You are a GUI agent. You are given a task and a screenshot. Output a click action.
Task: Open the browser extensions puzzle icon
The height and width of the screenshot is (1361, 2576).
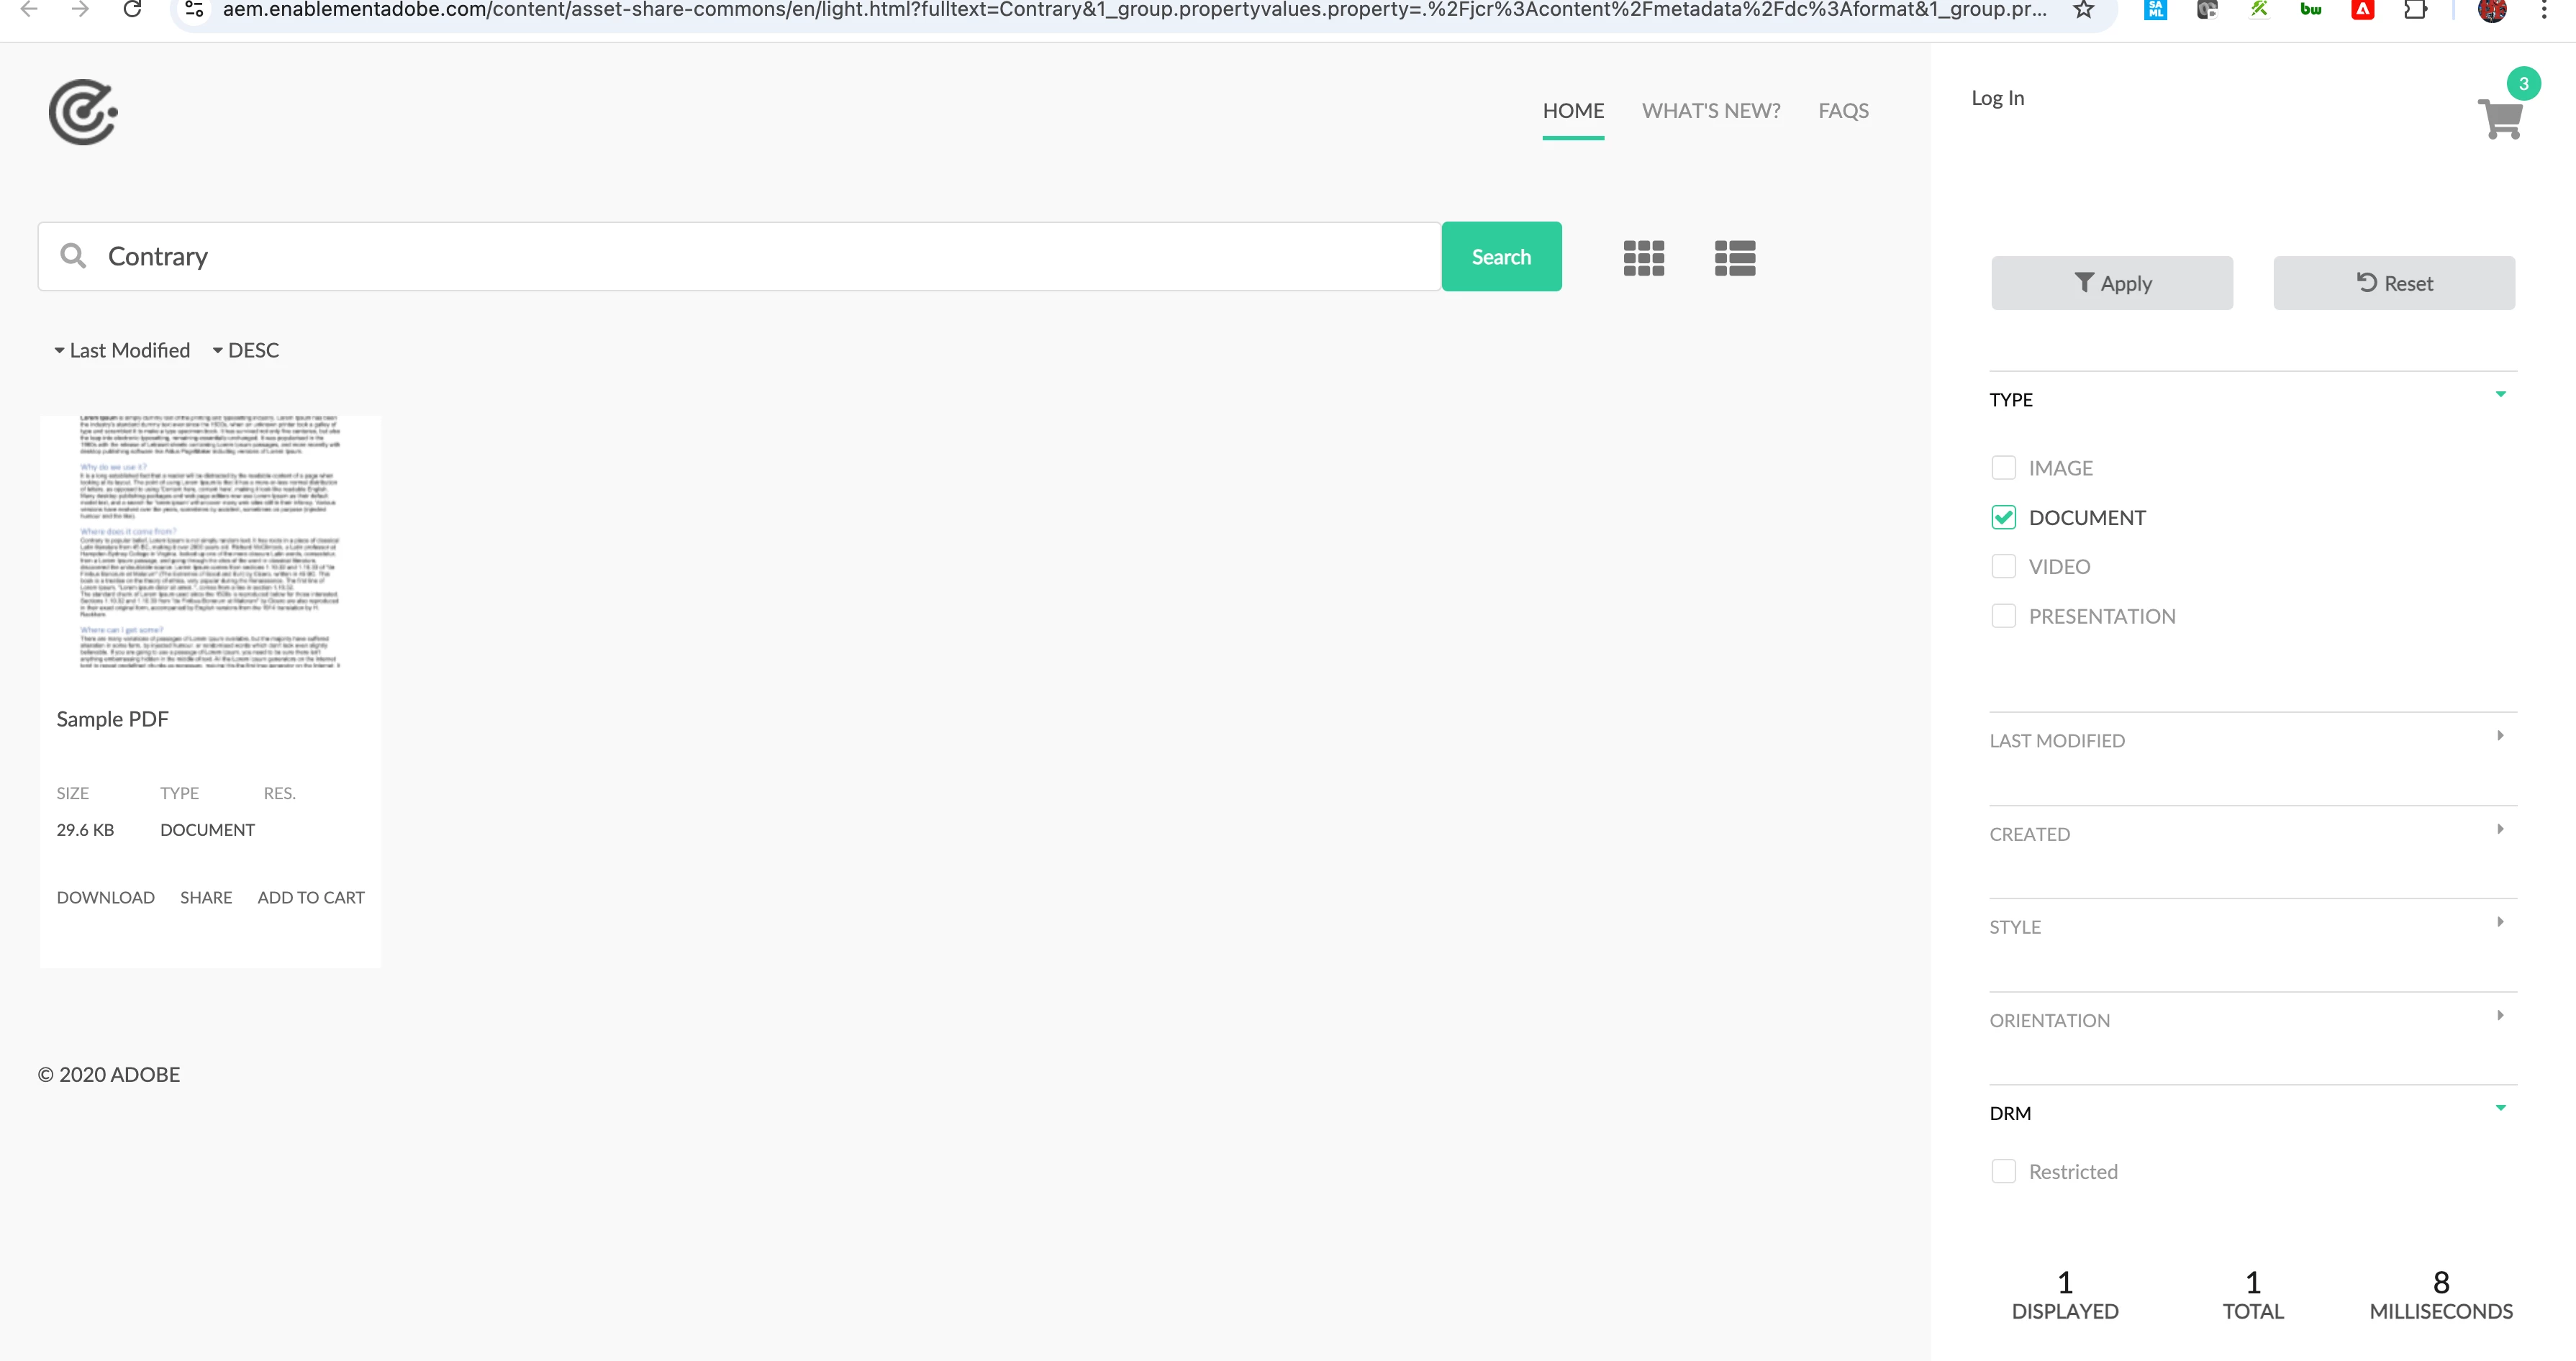pyautogui.click(x=2414, y=10)
